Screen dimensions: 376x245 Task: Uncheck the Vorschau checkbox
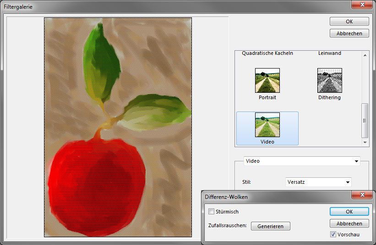[333, 234]
